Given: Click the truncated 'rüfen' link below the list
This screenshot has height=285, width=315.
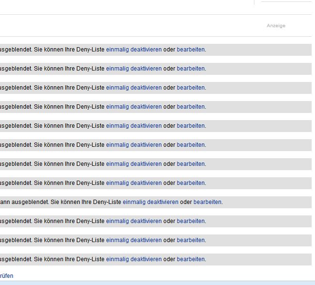Looking at the screenshot, I should (x=7, y=276).
